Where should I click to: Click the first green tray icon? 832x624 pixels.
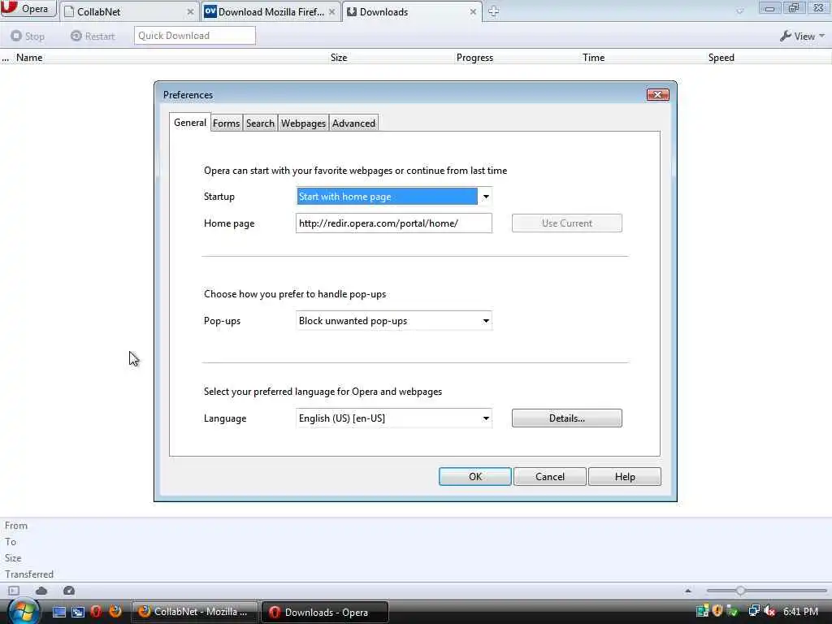click(x=703, y=611)
